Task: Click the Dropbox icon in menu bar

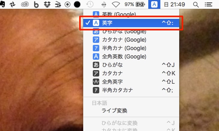Action: click(47, 4)
